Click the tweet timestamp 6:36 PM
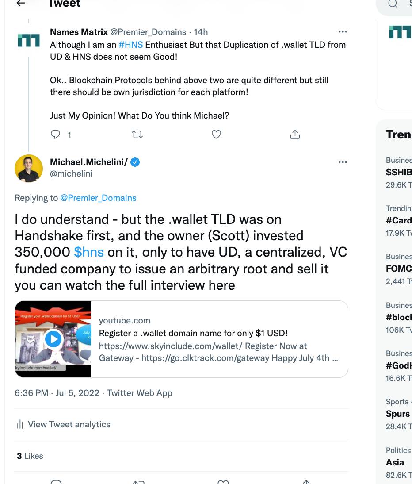Screen dimensions: 412x484 (x=31, y=393)
